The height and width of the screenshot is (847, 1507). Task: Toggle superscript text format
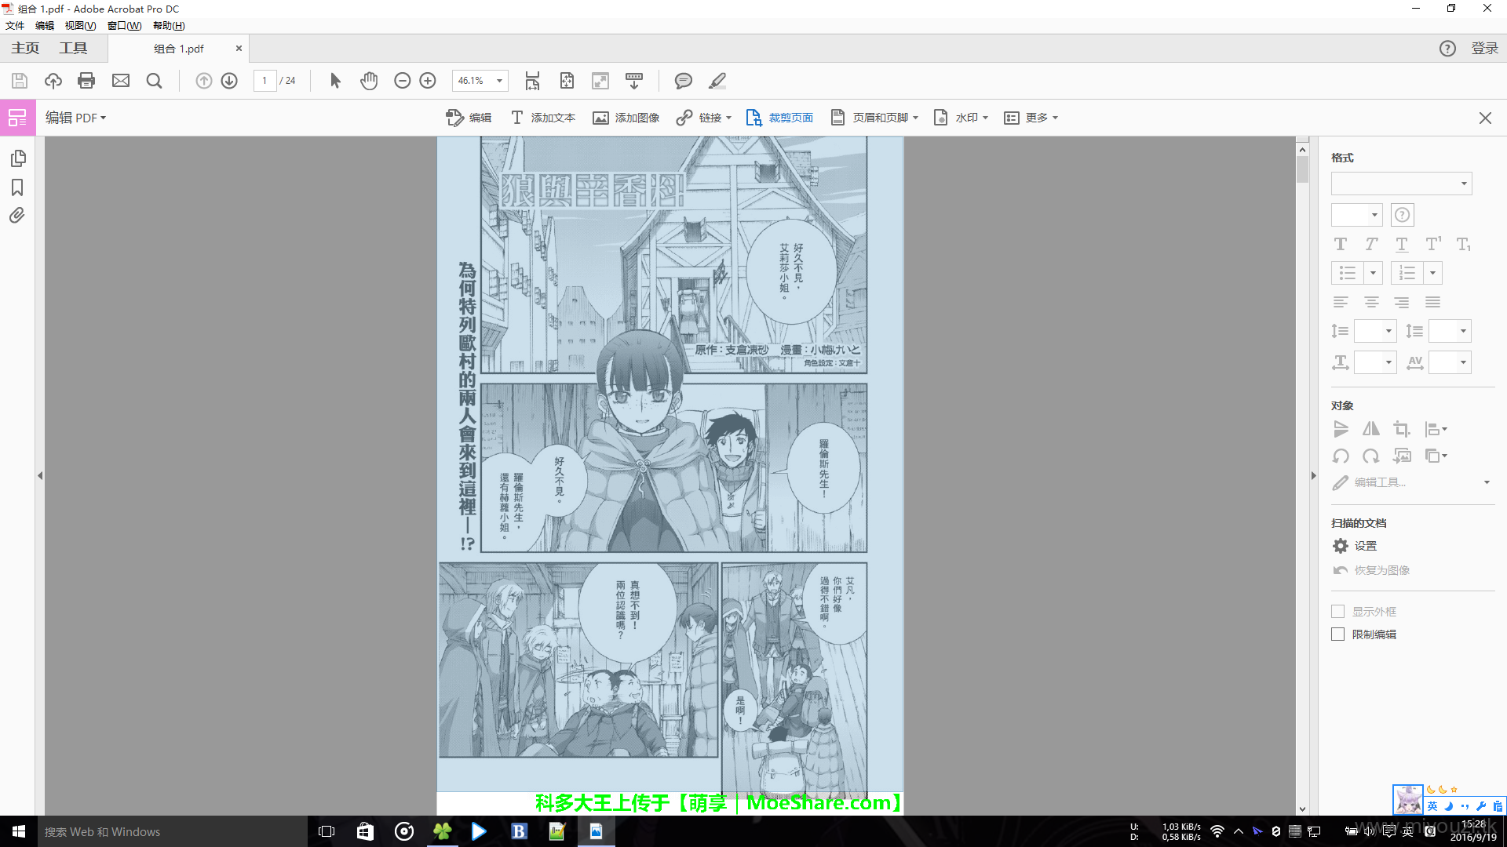click(1433, 244)
